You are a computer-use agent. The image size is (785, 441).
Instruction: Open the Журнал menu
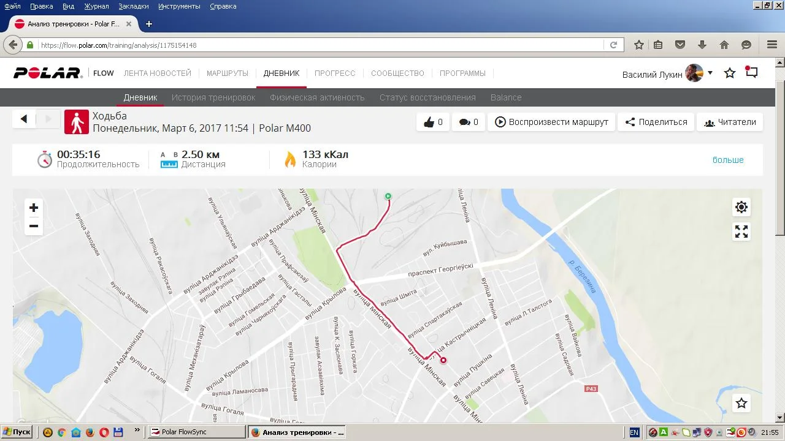click(x=96, y=6)
